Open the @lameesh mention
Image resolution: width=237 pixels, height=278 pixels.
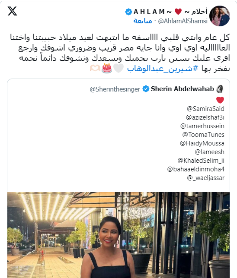[x=209, y=152]
